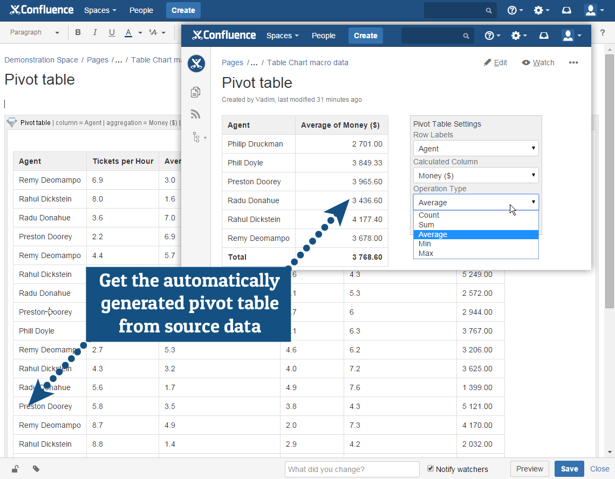Click the labels tag icon
The width and height of the screenshot is (615, 479).
click(36, 469)
